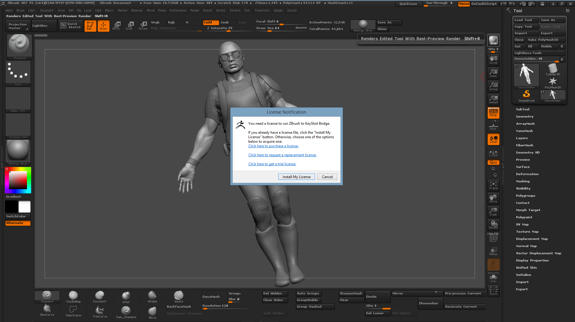Toggle Edit mode button
Screen dimensions: 575x322
pos(90,26)
